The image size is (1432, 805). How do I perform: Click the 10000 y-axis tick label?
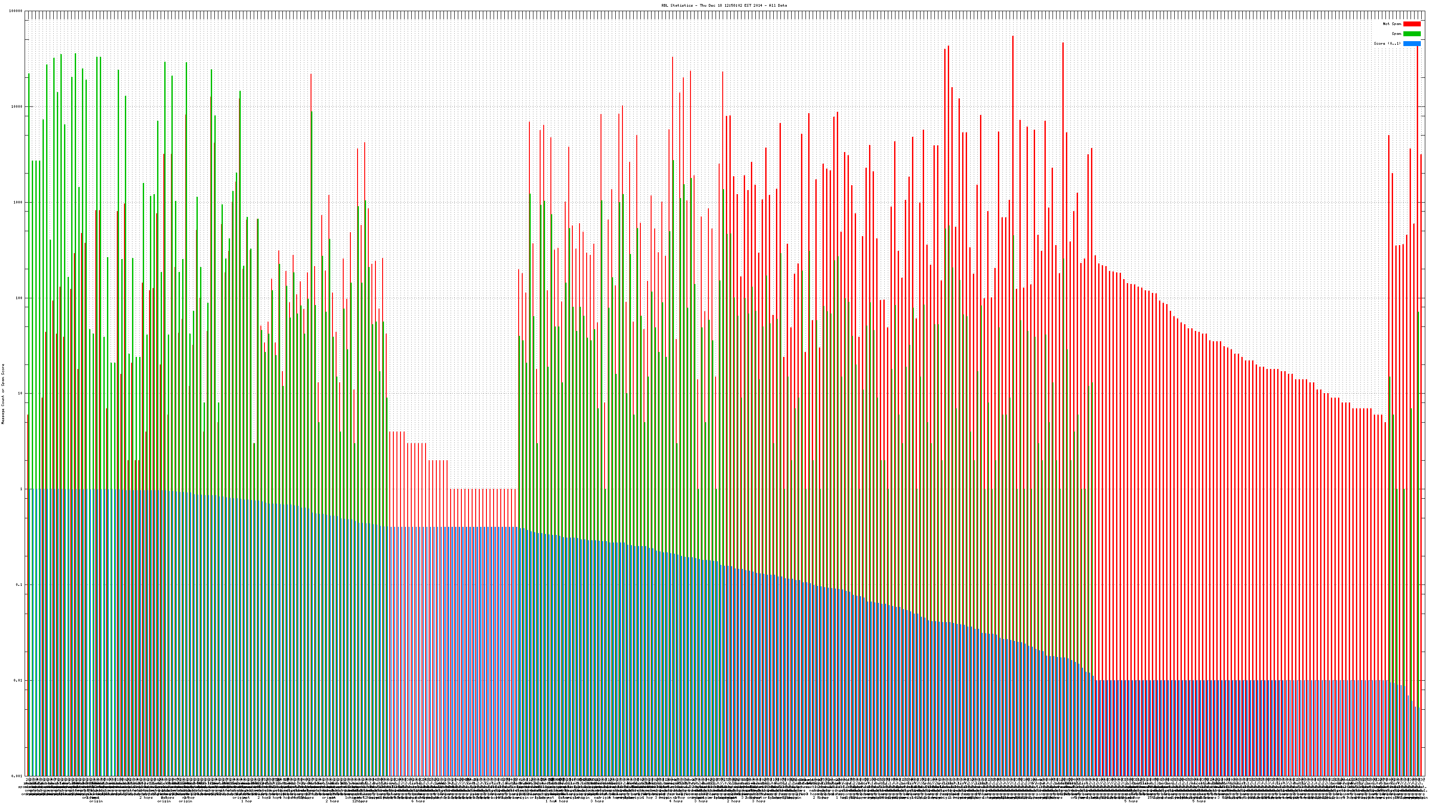point(17,107)
